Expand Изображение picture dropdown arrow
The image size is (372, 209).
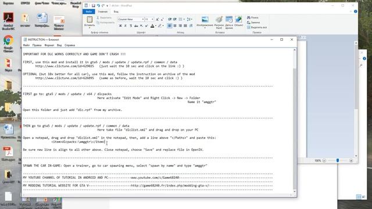[x=205, y=28]
